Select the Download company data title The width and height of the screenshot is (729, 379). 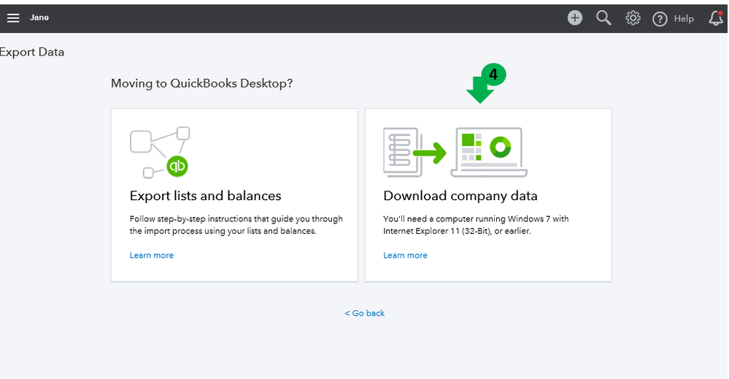pos(460,196)
